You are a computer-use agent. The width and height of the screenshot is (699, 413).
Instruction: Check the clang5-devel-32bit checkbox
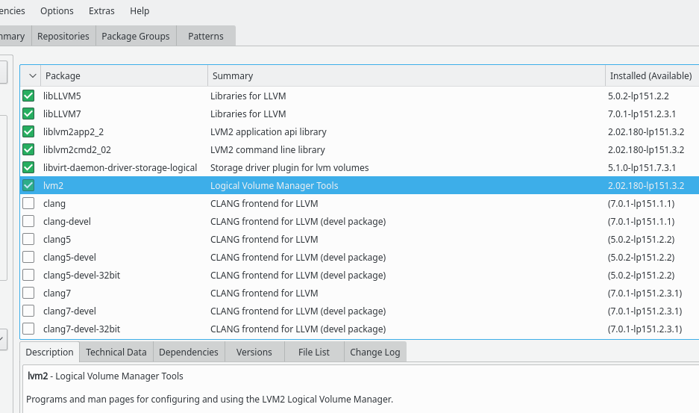coord(28,275)
